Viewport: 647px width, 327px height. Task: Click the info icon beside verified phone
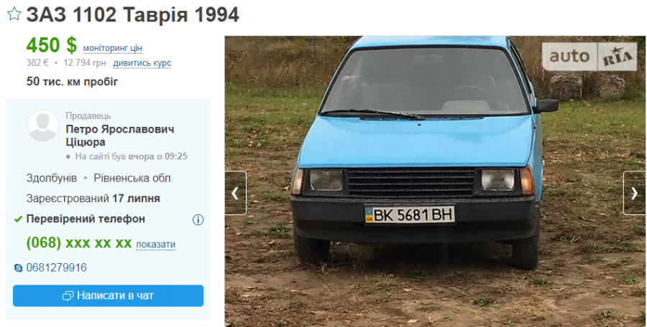click(198, 220)
